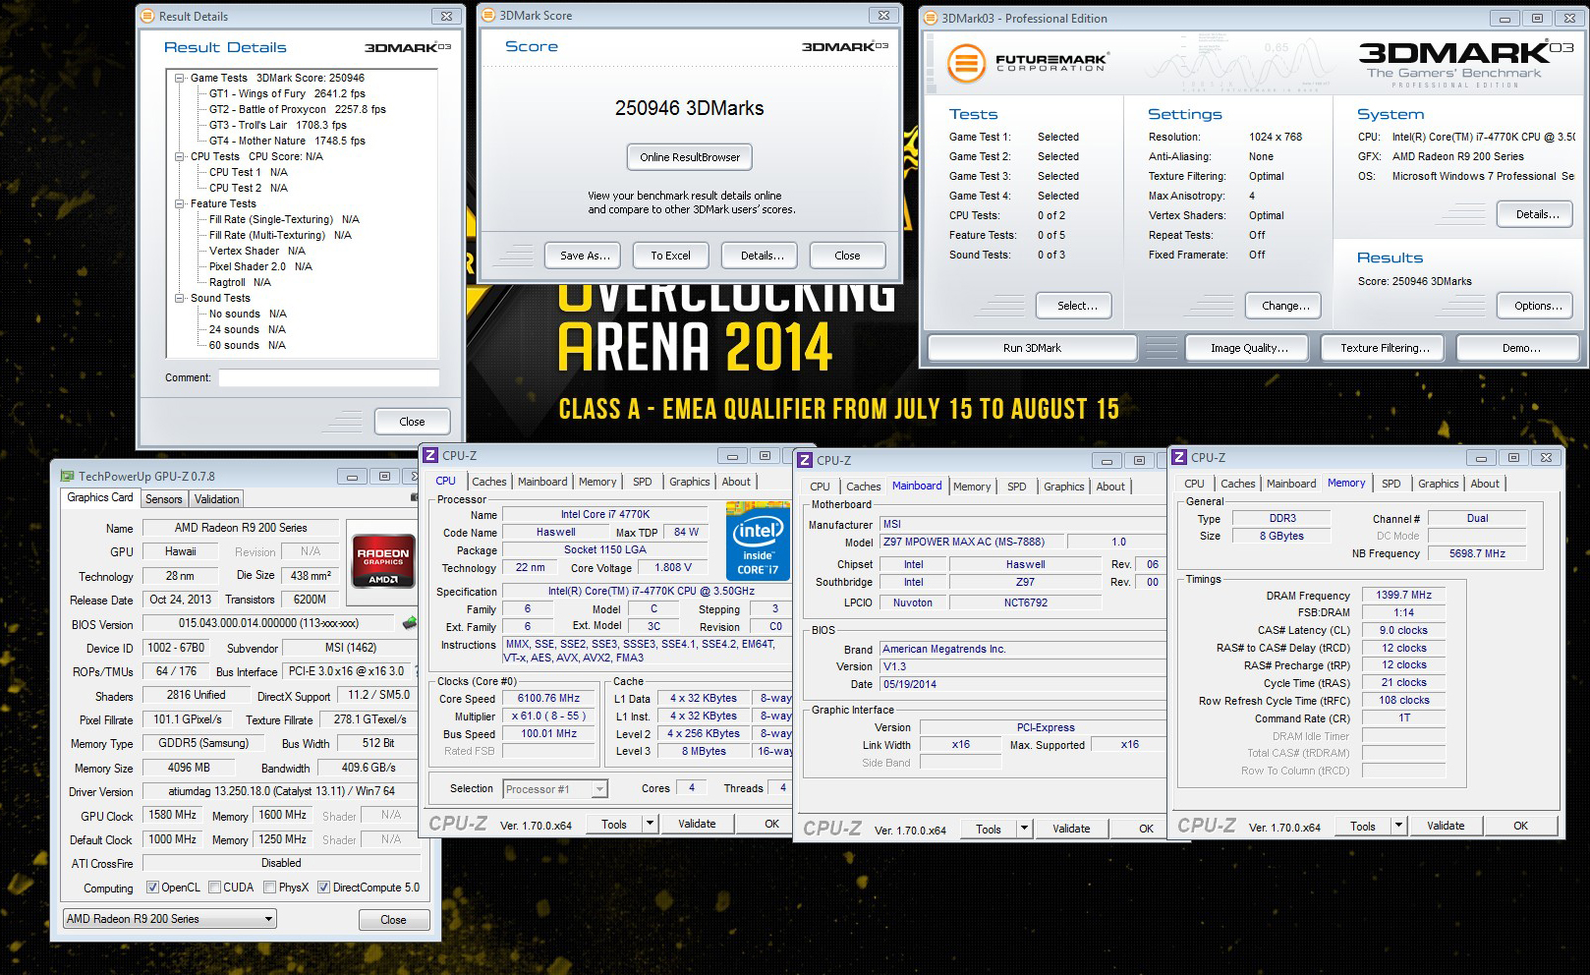Image resolution: width=1590 pixels, height=975 pixels.
Task: Click the Intel Core i7 inside logo
Action: (x=758, y=540)
